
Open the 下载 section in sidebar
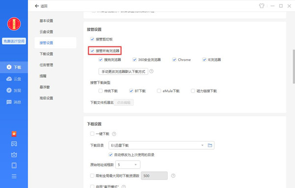point(14,67)
